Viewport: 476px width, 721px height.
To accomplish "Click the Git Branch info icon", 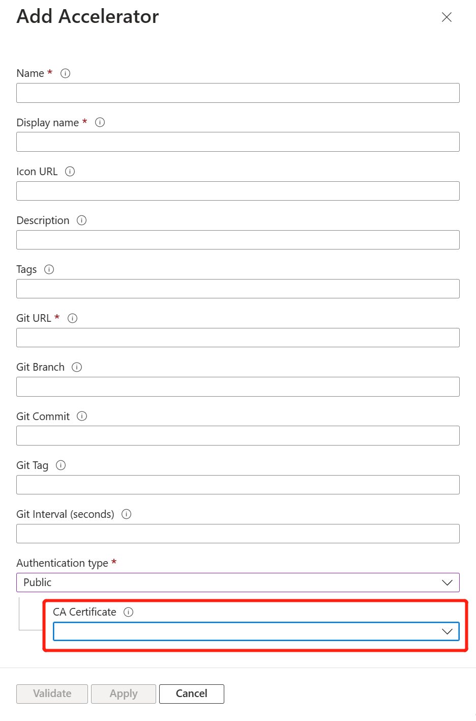I will pos(77,367).
